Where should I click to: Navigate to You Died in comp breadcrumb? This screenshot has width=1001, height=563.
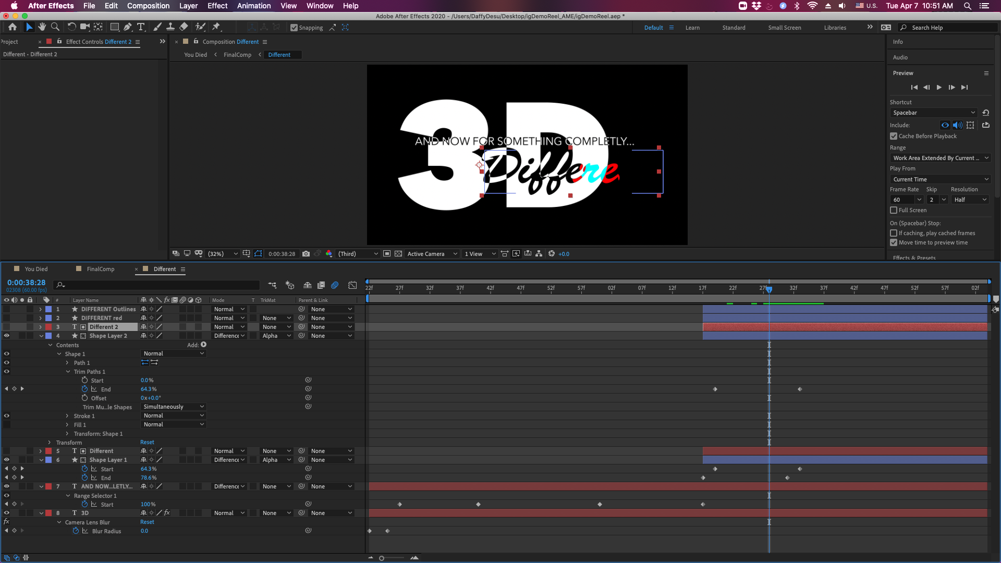(196, 55)
